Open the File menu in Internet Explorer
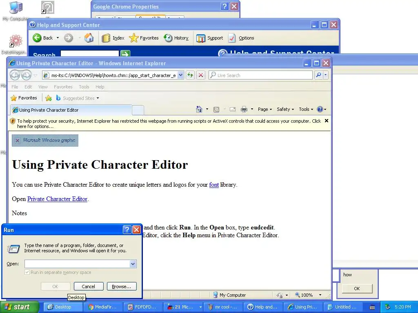This screenshot has height=313, width=418. 15,87
